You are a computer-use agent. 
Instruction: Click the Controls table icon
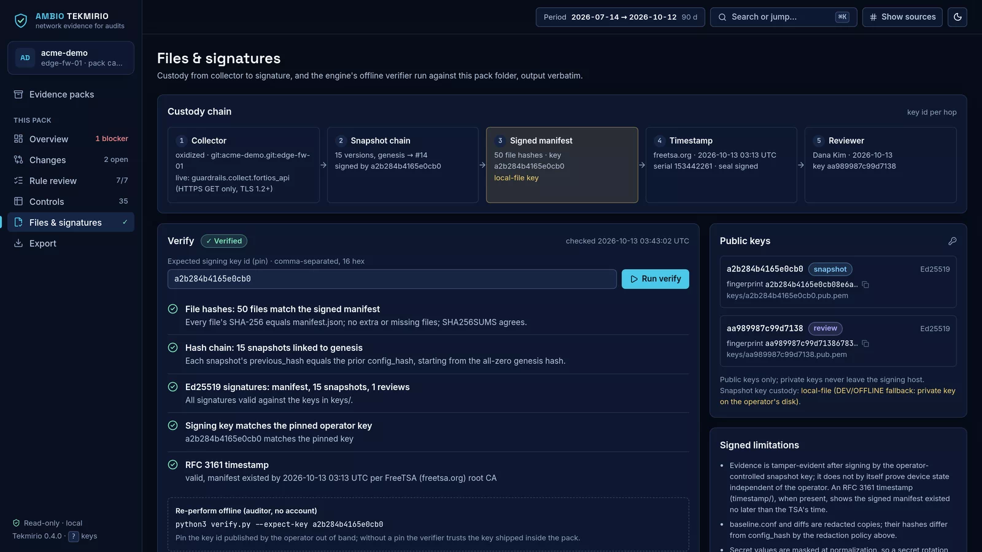click(18, 202)
